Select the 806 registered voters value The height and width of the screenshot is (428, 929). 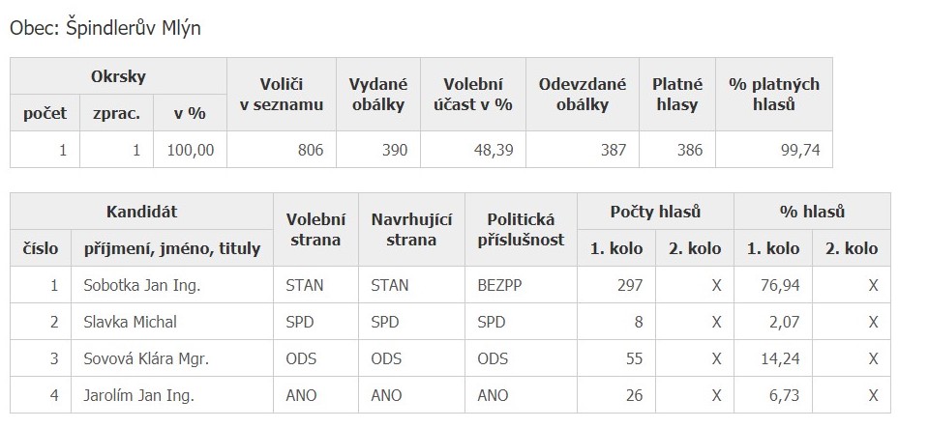click(x=282, y=150)
